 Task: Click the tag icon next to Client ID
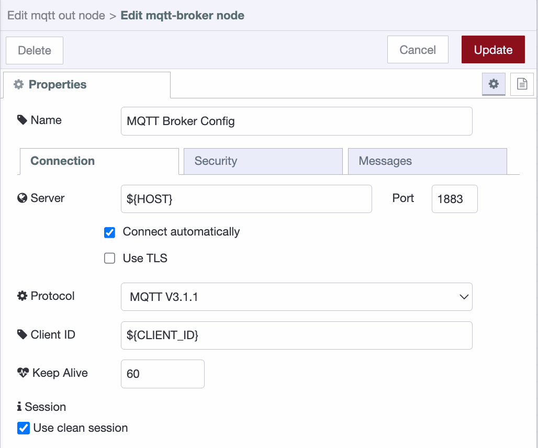(x=21, y=334)
